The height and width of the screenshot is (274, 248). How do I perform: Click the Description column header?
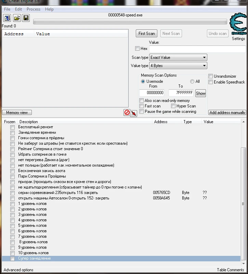tap(85, 122)
